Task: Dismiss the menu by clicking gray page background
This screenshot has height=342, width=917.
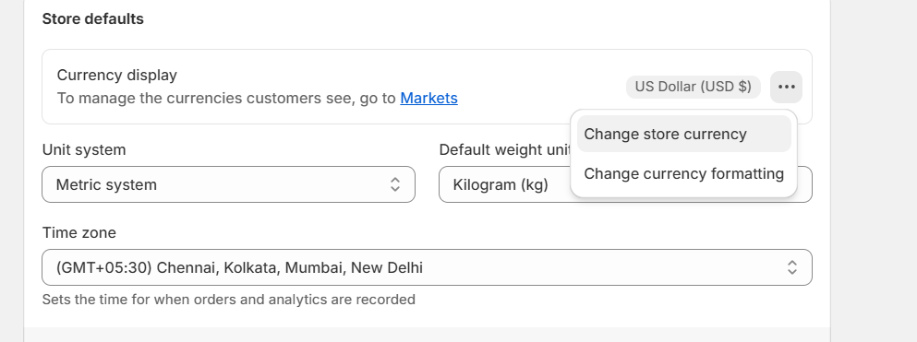Action: click(x=874, y=175)
